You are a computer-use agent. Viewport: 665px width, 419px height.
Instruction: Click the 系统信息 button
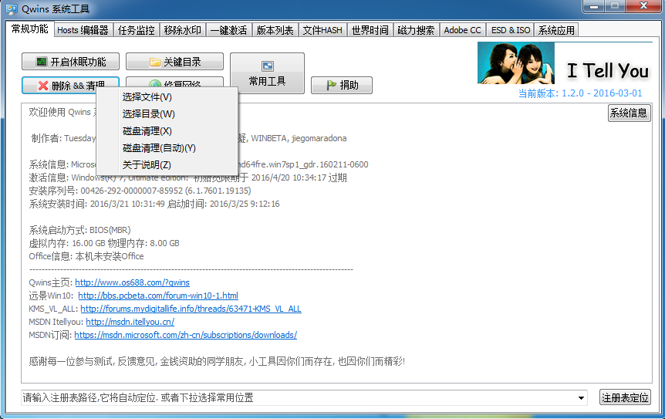coord(629,113)
